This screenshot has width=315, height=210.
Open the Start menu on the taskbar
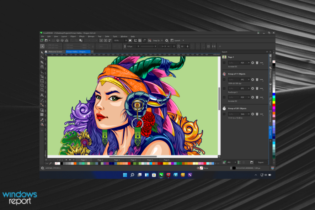(x=125, y=175)
